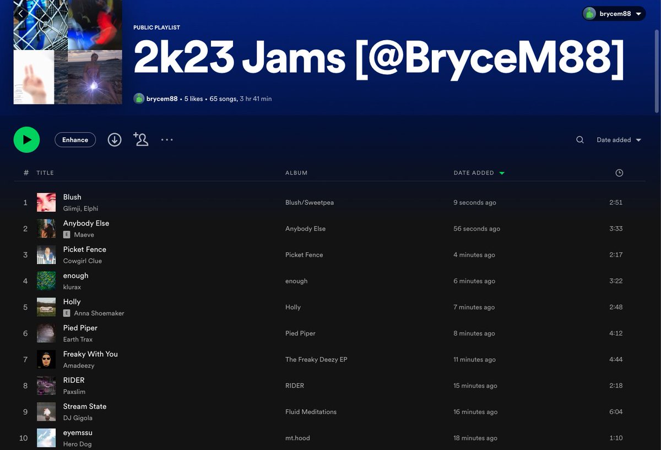Image resolution: width=661 pixels, height=450 pixels.
Task: Click the RIDER album art thumbnail
Action: pyautogui.click(x=46, y=386)
